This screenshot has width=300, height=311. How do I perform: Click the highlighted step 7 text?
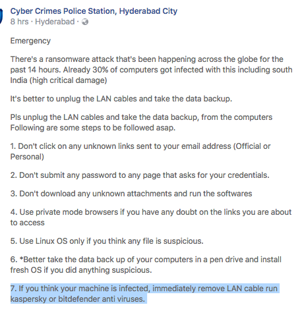tap(145, 294)
